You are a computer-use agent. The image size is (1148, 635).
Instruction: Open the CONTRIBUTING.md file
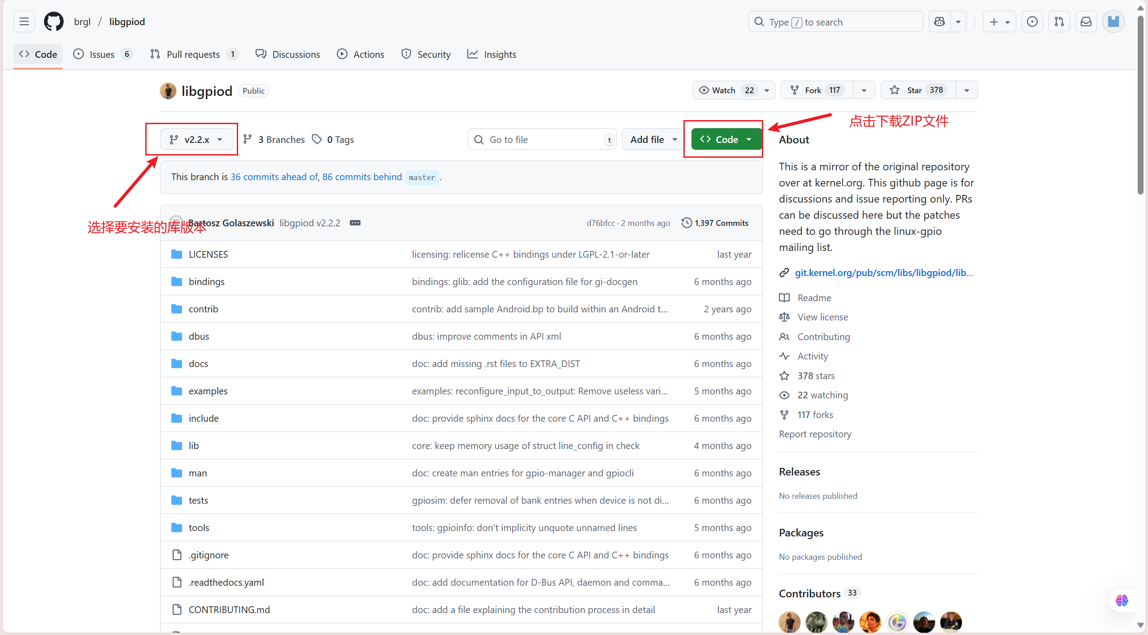pyautogui.click(x=229, y=609)
